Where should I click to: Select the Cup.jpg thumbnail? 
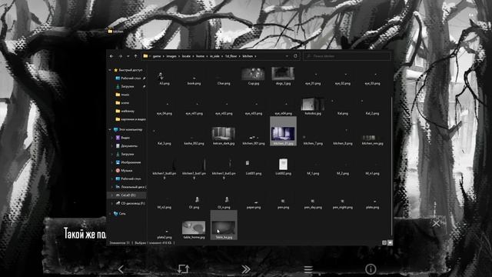point(253,74)
